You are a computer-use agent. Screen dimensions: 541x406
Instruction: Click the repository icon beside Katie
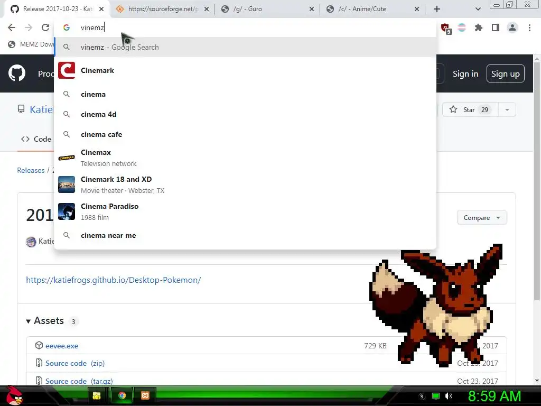[21, 109]
